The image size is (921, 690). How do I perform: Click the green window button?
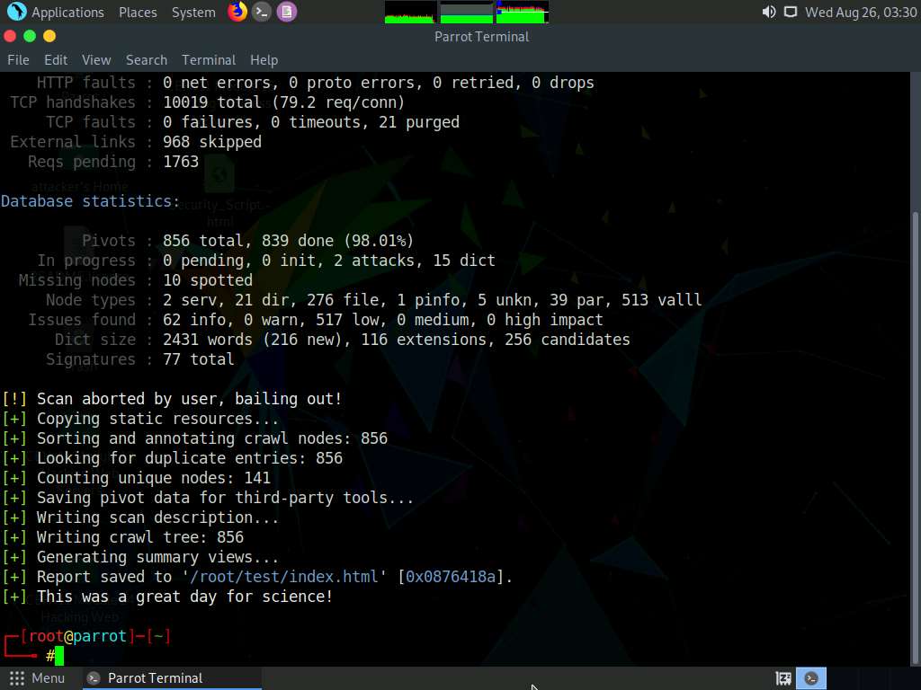pyautogui.click(x=30, y=36)
